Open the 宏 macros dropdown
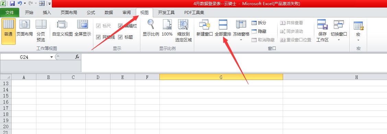Screen dimensions: 387x134 [x=358, y=31]
